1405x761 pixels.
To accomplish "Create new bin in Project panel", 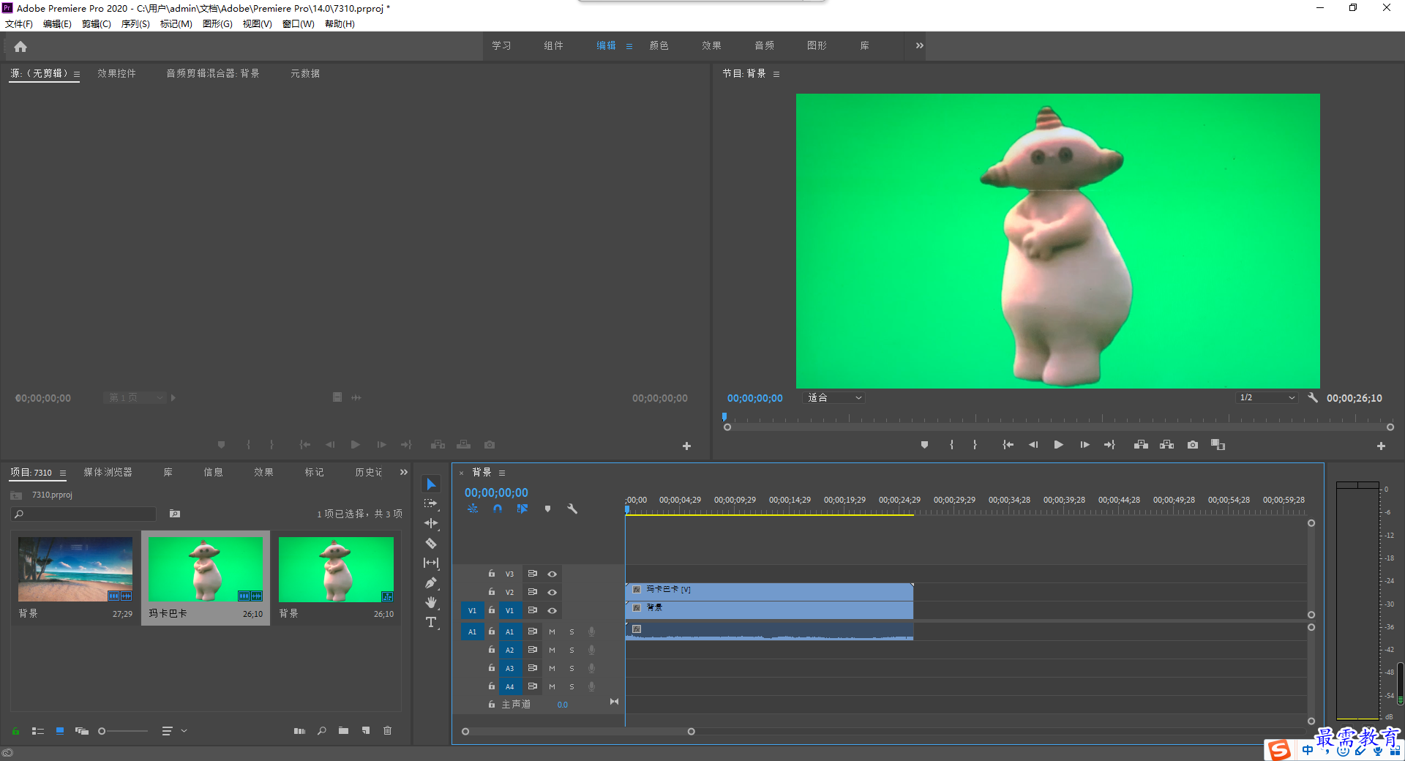I will pos(343,730).
